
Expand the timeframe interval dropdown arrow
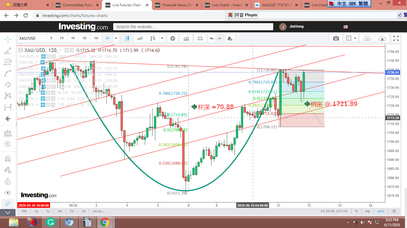116,38
